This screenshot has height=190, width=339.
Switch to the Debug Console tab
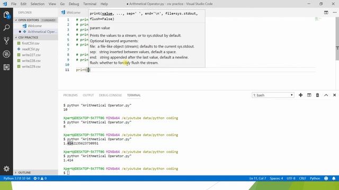pos(110,95)
